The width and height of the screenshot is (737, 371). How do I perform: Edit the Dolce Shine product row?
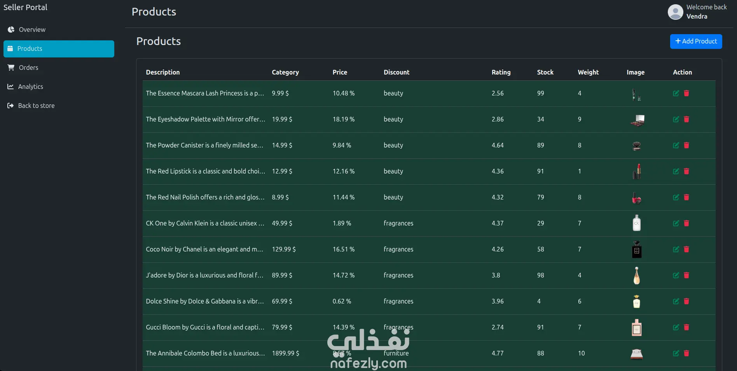pos(676,301)
